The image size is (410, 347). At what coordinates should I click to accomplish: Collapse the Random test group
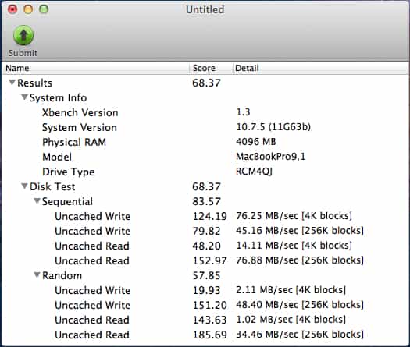point(37,275)
